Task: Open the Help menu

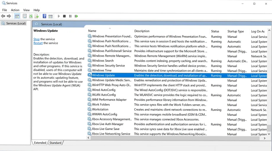Action: (x=37, y=10)
